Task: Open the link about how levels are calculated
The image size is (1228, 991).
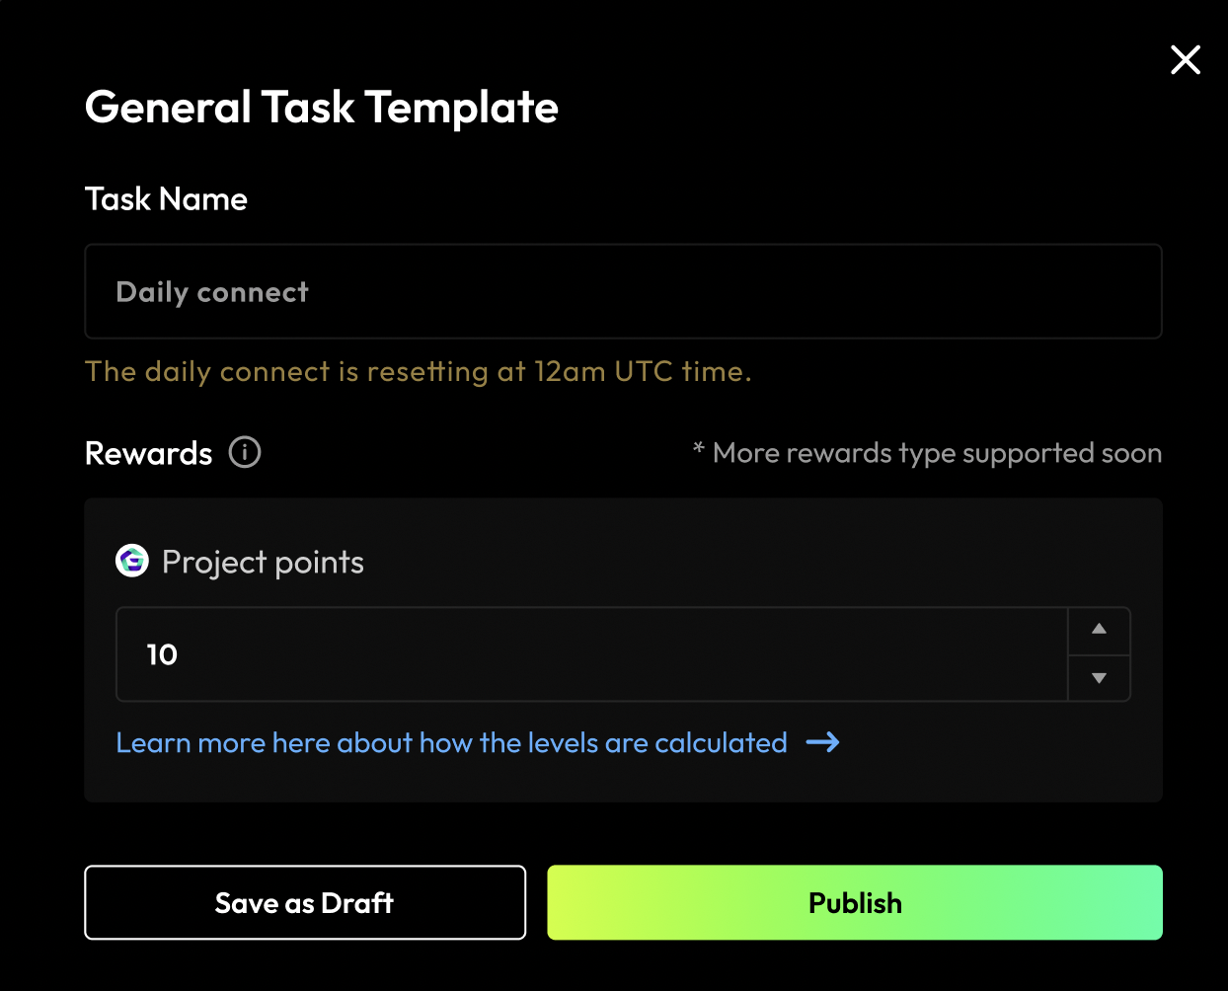Action: pos(451,742)
